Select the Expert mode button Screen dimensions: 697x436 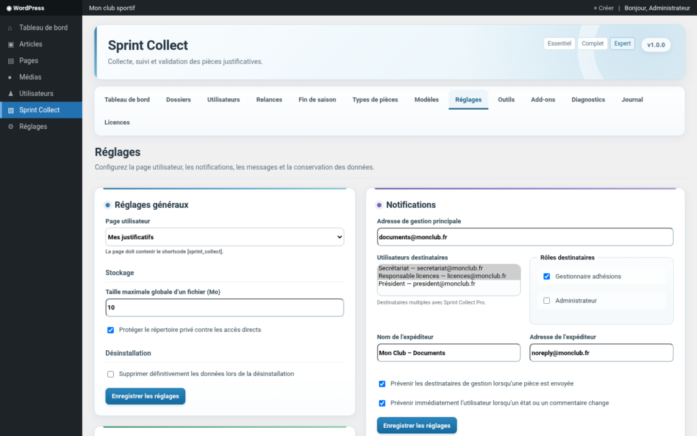pyautogui.click(x=622, y=44)
